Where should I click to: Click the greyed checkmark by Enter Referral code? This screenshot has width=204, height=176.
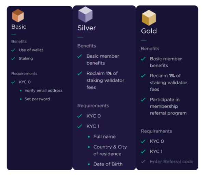(143, 161)
